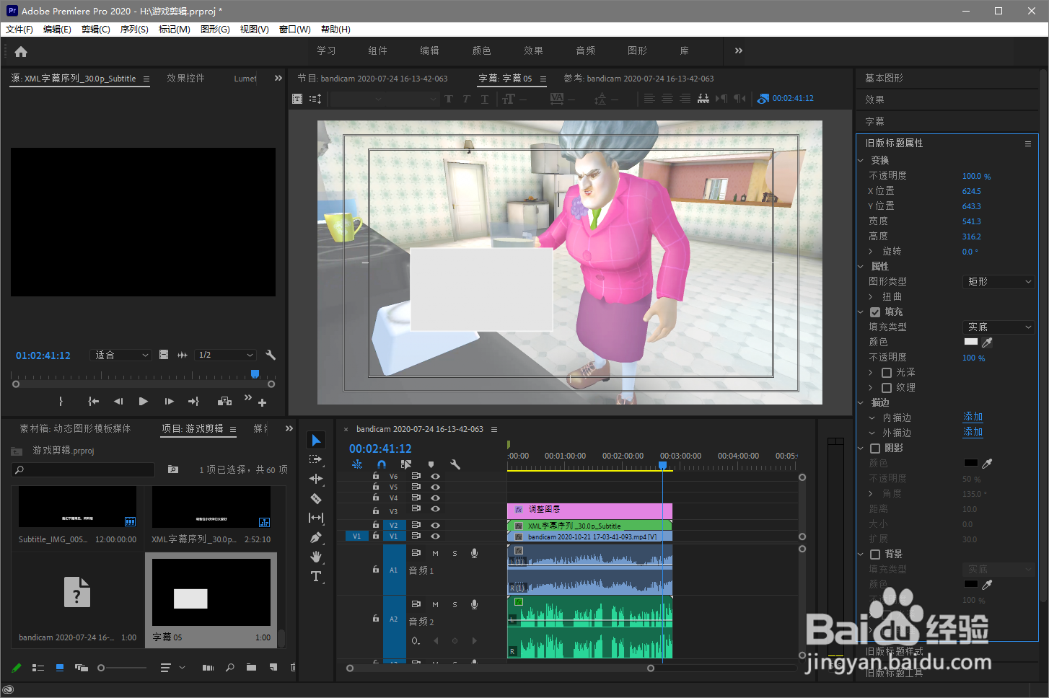The width and height of the screenshot is (1049, 698).
Task: Enable the 背景 background checkbox
Action: [875, 555]
